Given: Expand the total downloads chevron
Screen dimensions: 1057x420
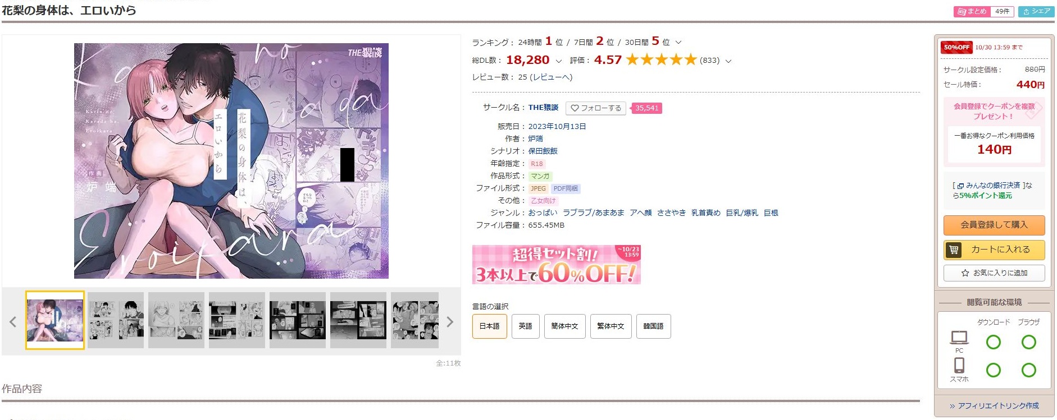Looking at the screenshot, I should 558,61.
